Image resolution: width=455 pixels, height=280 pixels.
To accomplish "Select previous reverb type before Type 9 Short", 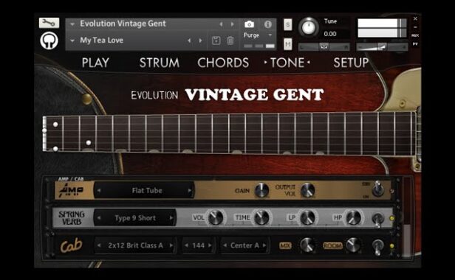I will pos(99,218).
